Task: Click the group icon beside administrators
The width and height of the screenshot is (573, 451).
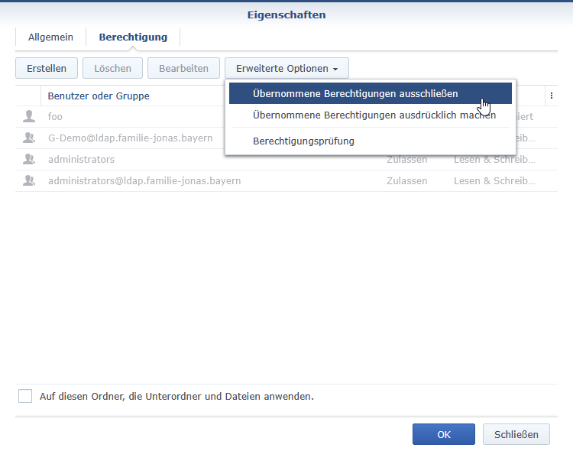Action: point(29,159)
